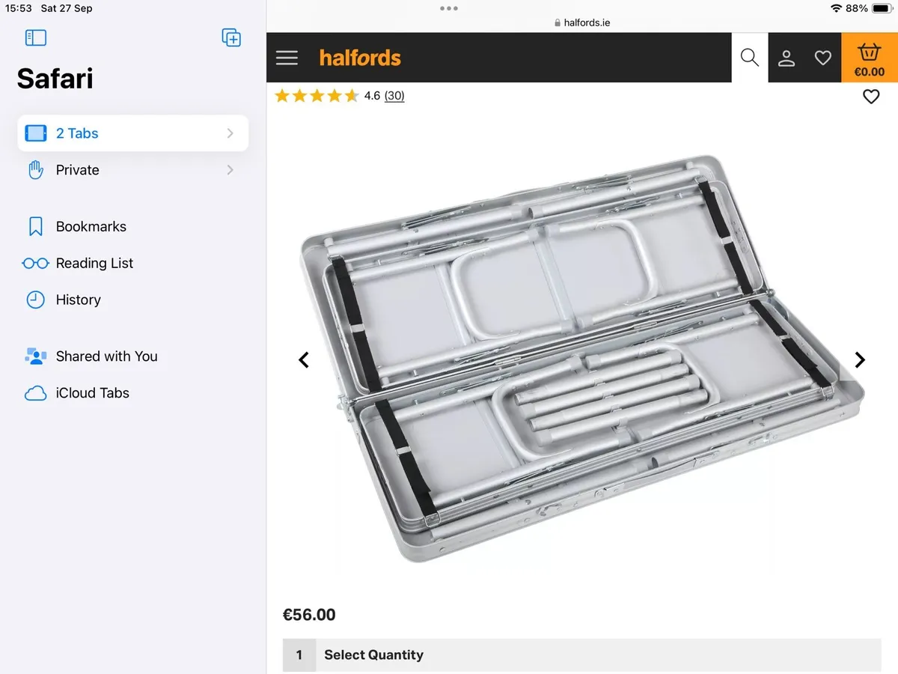Expand the 2 Tabs group
Screen dimensions: 898x674
pyautogui.click(x=132, y=133)
